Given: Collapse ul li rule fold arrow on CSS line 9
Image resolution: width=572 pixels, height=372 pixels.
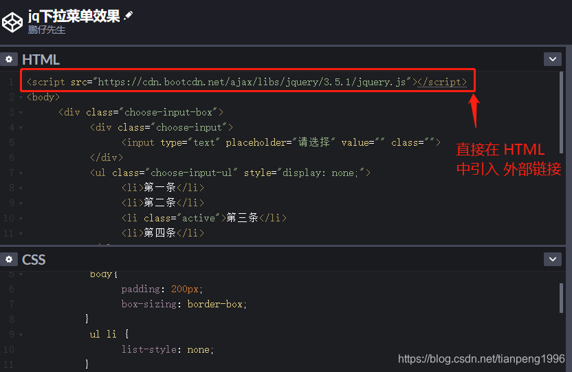Looking at the screenshot, I should pyautogui.click(x=21, y=334).
